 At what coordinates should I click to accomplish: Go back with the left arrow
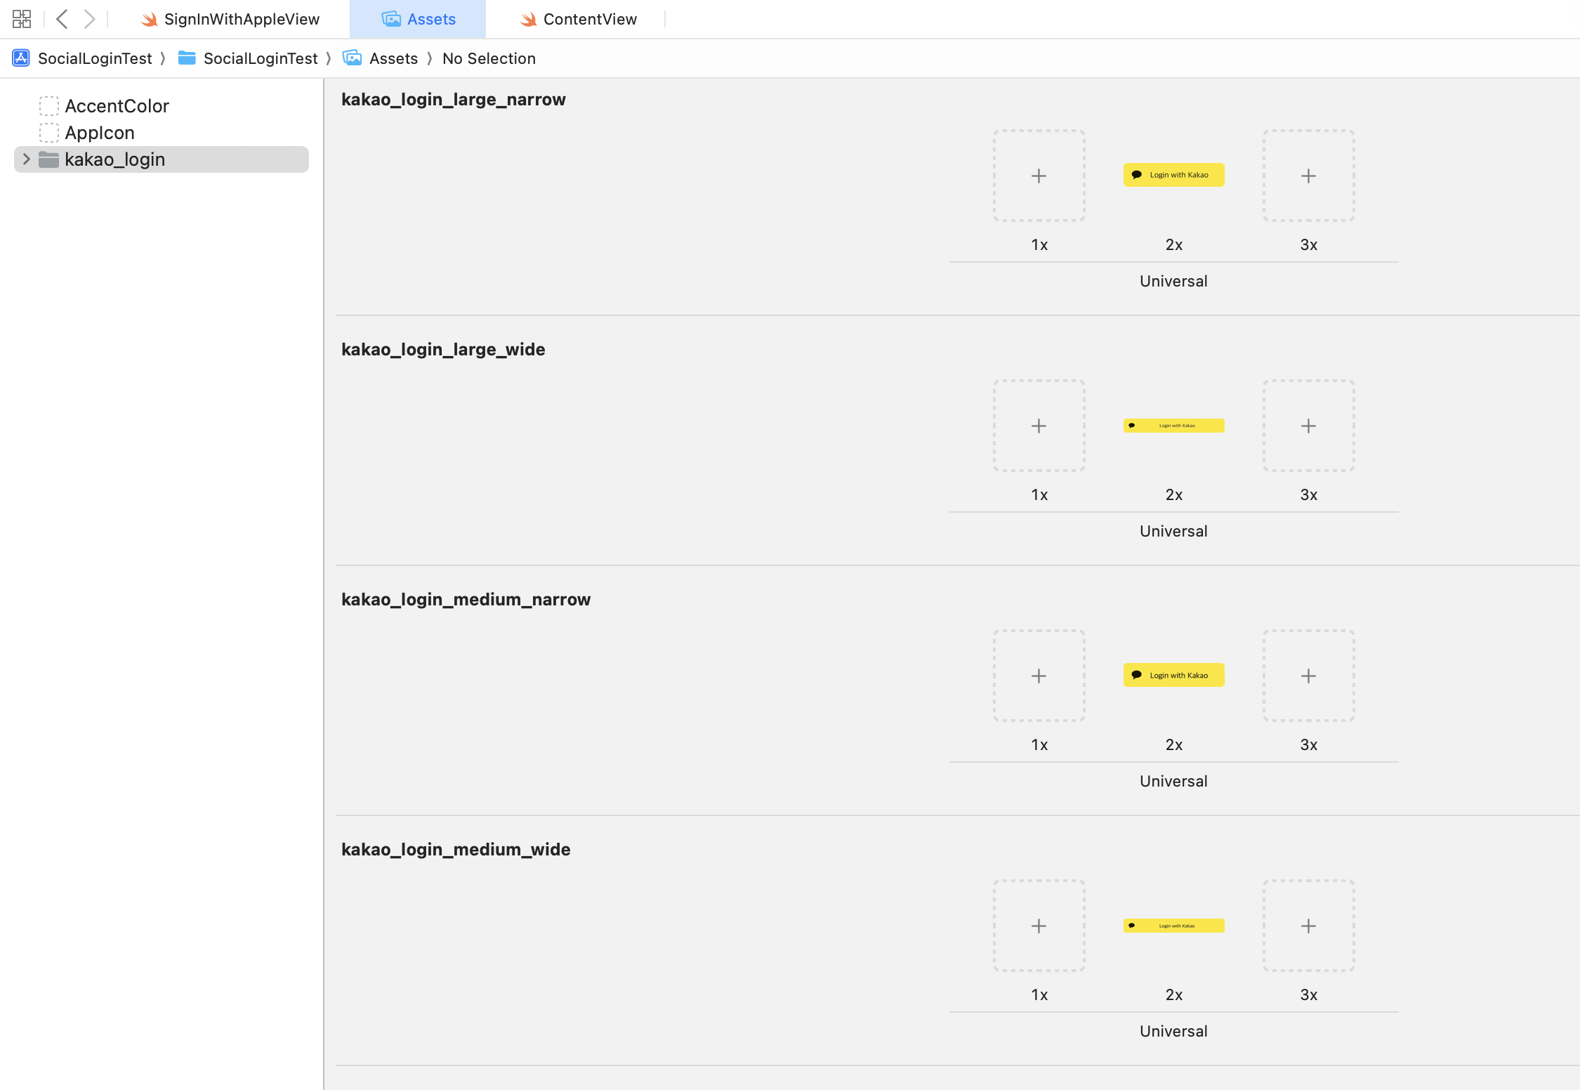pyautogui.click(x=62, y=19)
